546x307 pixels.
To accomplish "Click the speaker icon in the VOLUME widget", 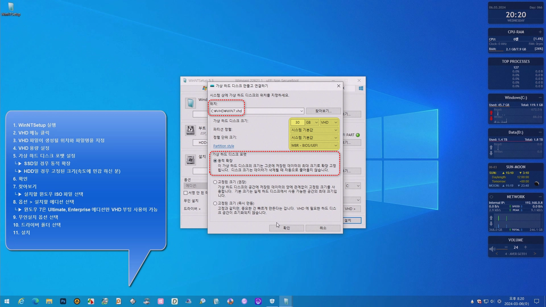I will point(492,249).
